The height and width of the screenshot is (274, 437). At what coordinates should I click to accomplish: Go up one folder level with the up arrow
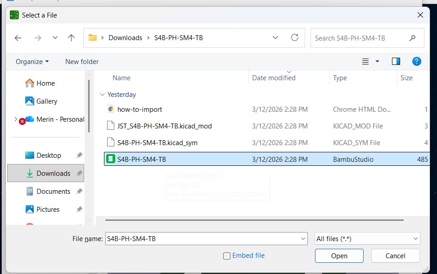[71, 38]
